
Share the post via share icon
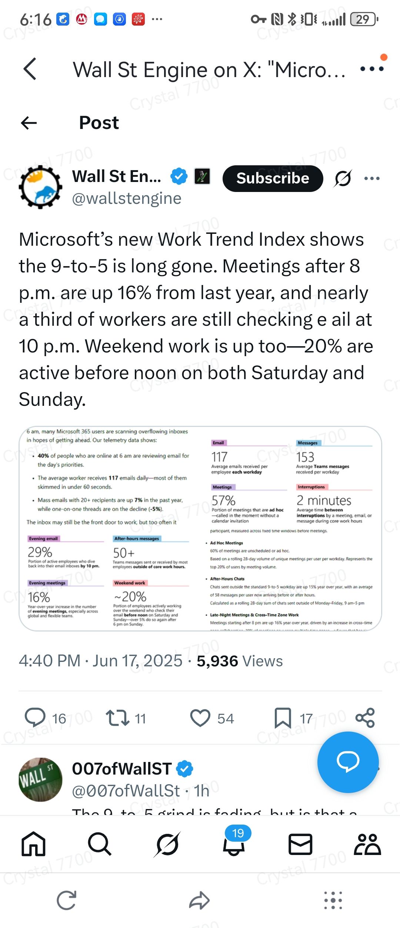click(365, 718)
